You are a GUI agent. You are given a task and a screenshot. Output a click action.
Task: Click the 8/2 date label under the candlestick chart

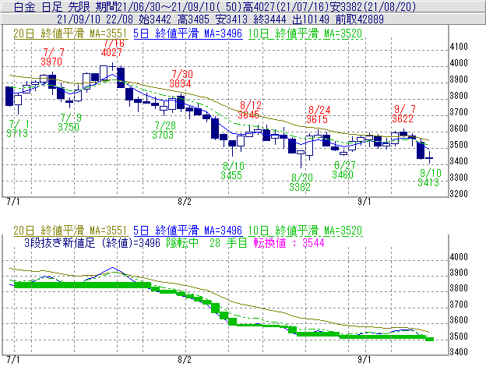(185, 202)
